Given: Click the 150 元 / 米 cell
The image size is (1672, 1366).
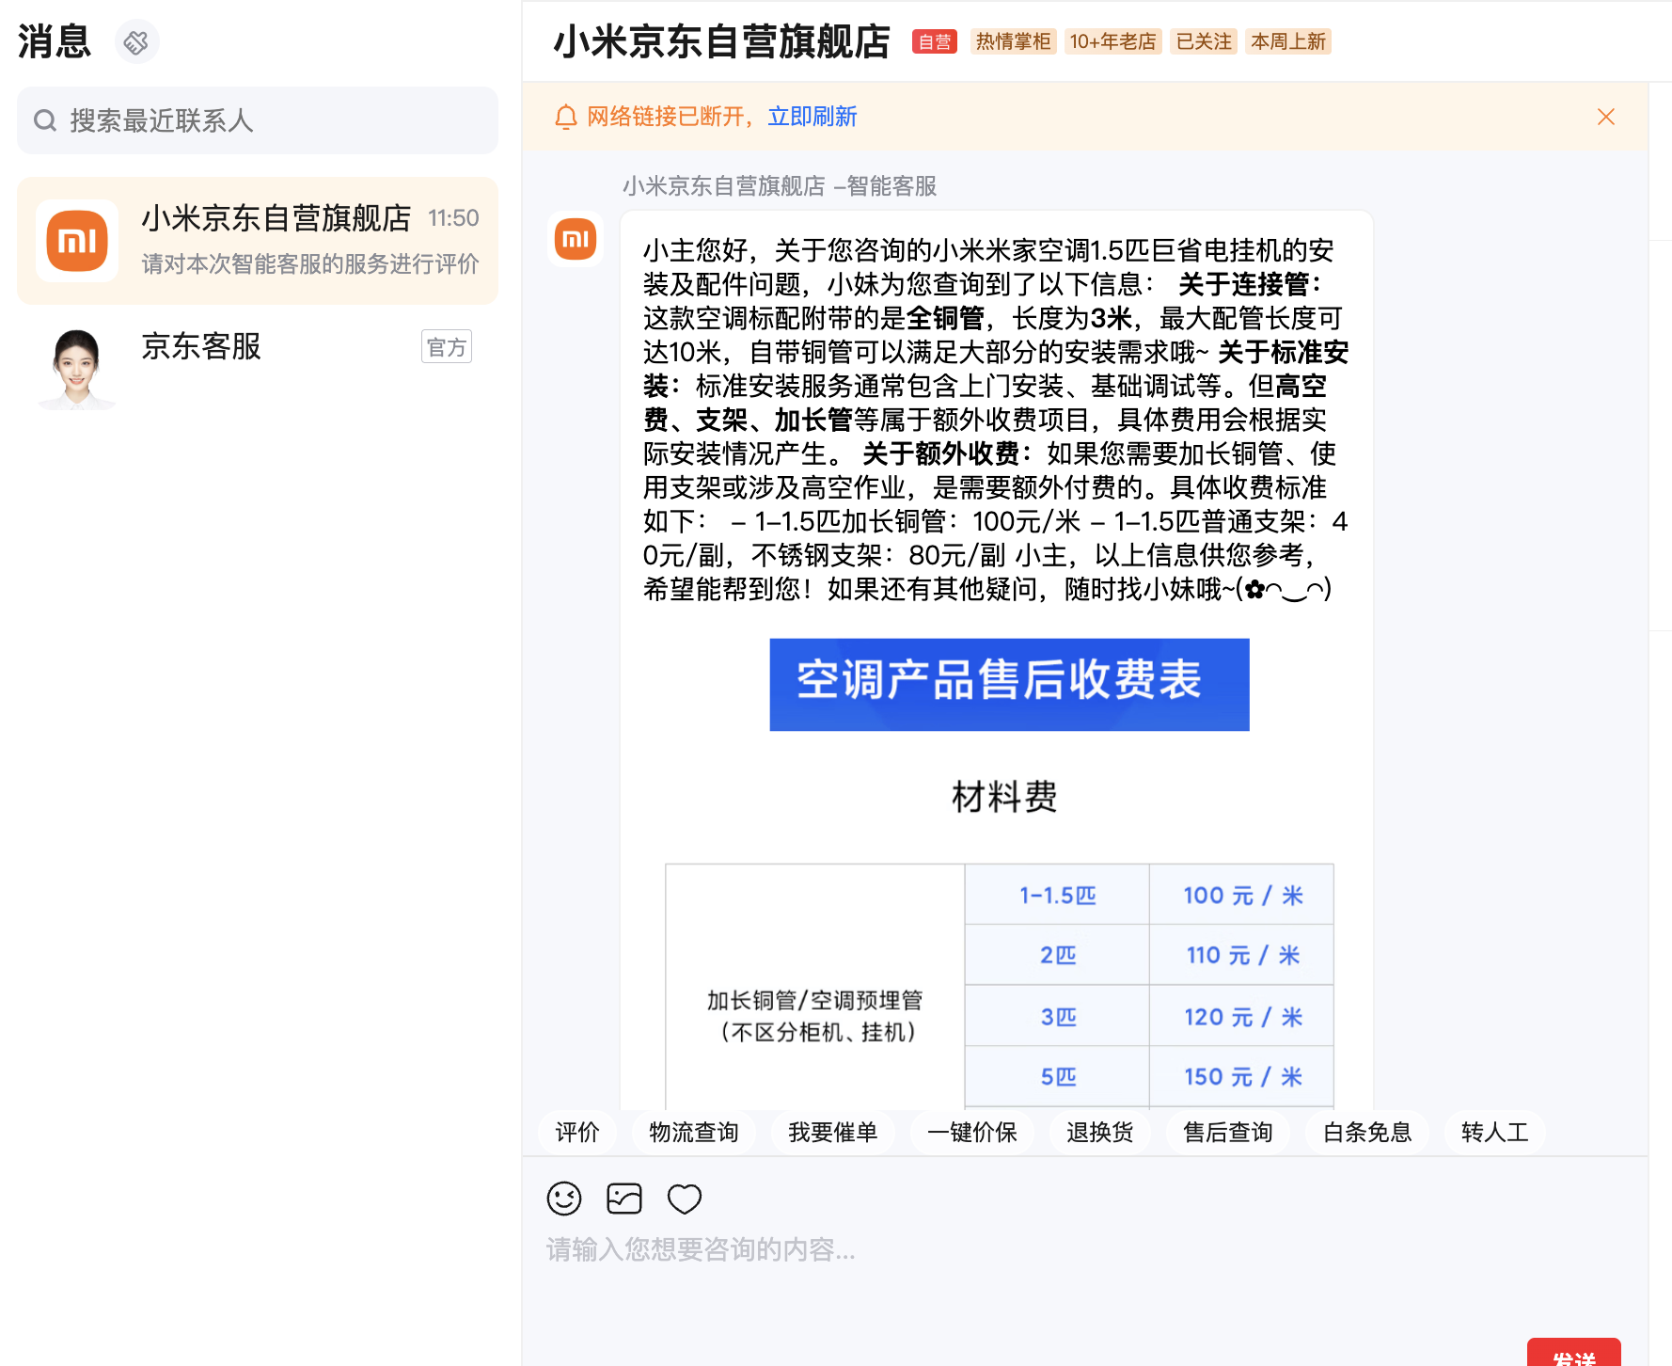Looking at the screenshot, I should tap(1241, 1076).
